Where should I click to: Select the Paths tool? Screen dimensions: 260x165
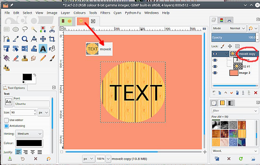[6, 39]
